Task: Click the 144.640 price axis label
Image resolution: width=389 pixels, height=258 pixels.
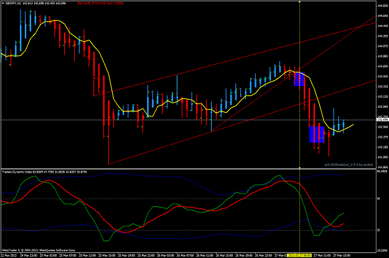Action: (383, 16)
